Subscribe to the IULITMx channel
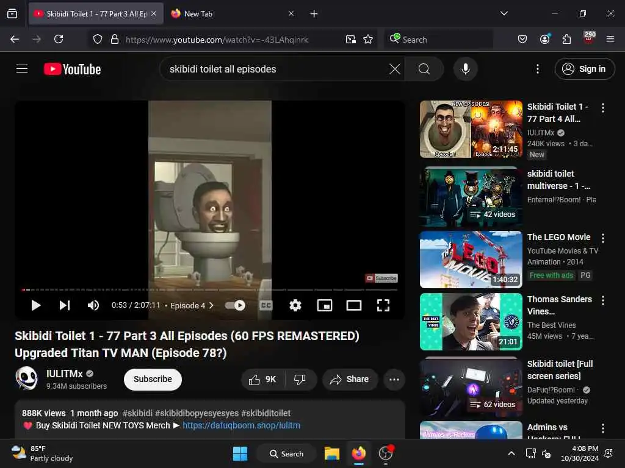This screenshot has height=468, width=625. 153,379
